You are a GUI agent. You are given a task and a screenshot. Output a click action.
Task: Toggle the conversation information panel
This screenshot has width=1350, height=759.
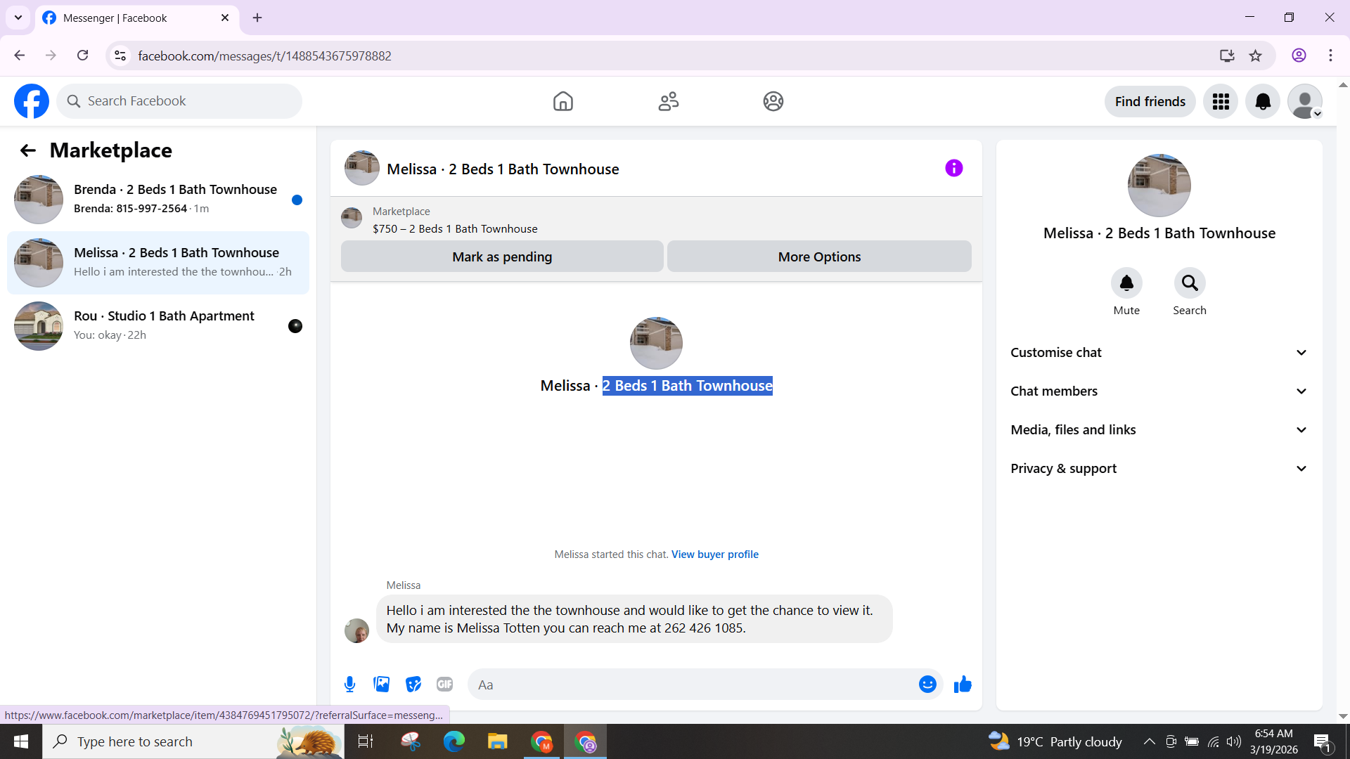point(953,168)
